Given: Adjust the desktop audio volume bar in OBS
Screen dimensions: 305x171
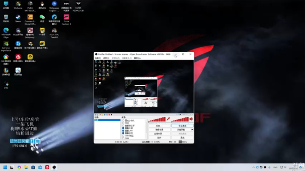Looking at the screenshot, I should click(x=180, y=119).
